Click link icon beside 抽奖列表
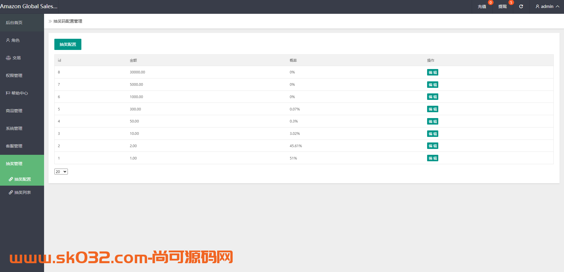The width and height of the screenshot is (564, 272). click(11, 192)
